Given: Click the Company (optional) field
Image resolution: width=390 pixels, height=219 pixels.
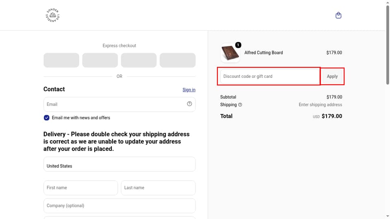Looking at the screenshot, I should [x=119, y=206].
